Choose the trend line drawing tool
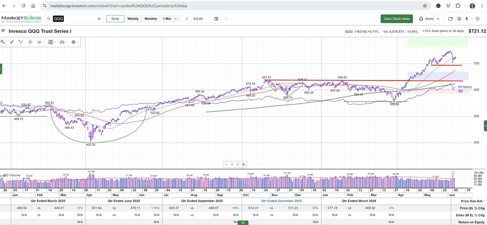This screenshot has width=487, height=225. coord(21,42)
